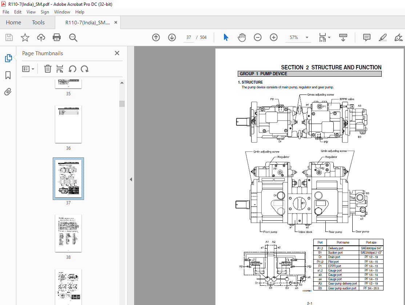
Task: Select the page 38 thumbnail
Action: 68,233
